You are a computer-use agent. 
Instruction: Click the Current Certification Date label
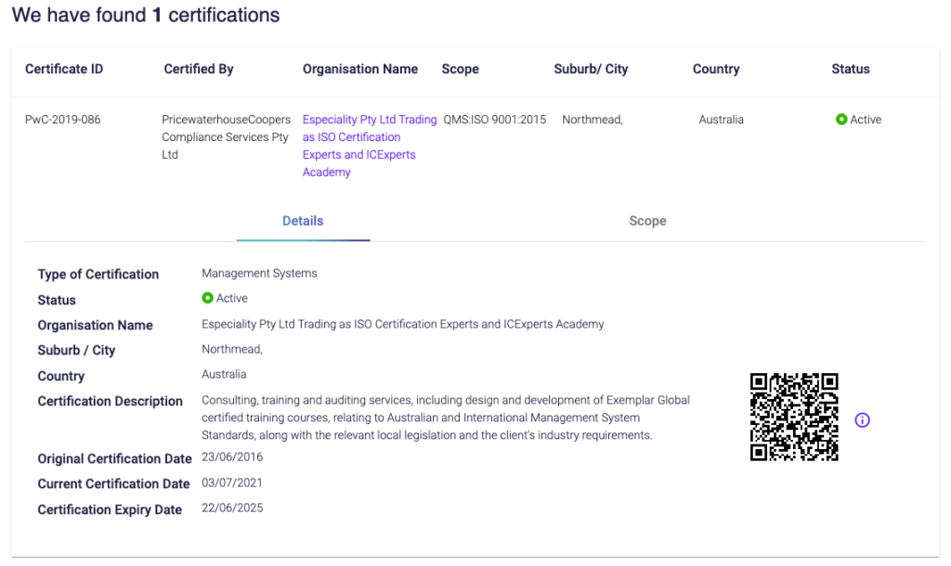click(114, 483)
